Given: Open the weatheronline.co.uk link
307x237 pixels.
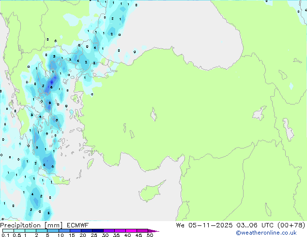Looking at the screenshot, I should (x=266, y=233).
